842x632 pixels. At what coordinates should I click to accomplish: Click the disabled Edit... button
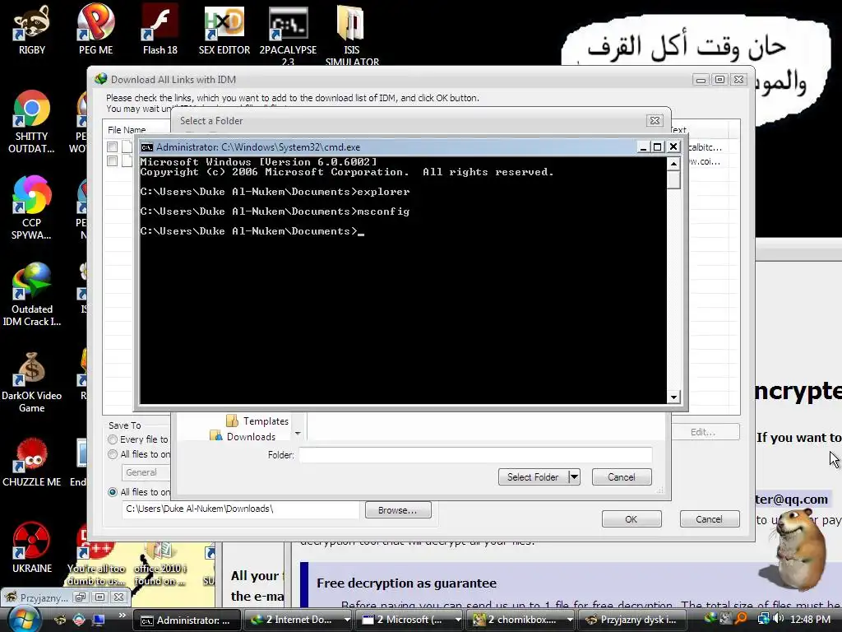click(x=704, y=432)
